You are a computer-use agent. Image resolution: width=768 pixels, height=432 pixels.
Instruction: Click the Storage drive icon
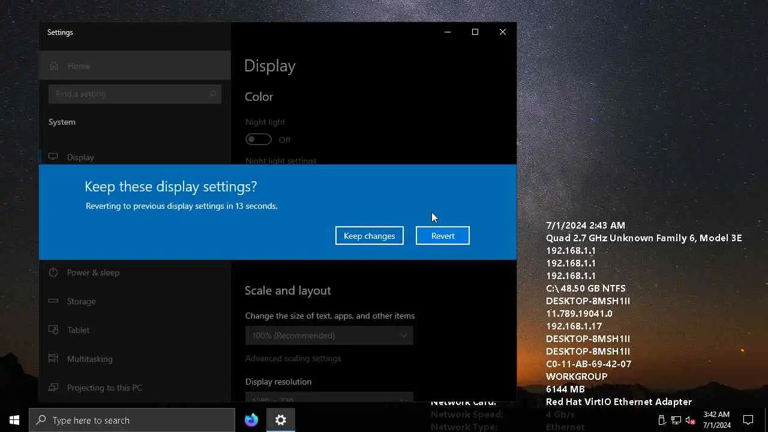pyautogui.click(x=53, y=301)
